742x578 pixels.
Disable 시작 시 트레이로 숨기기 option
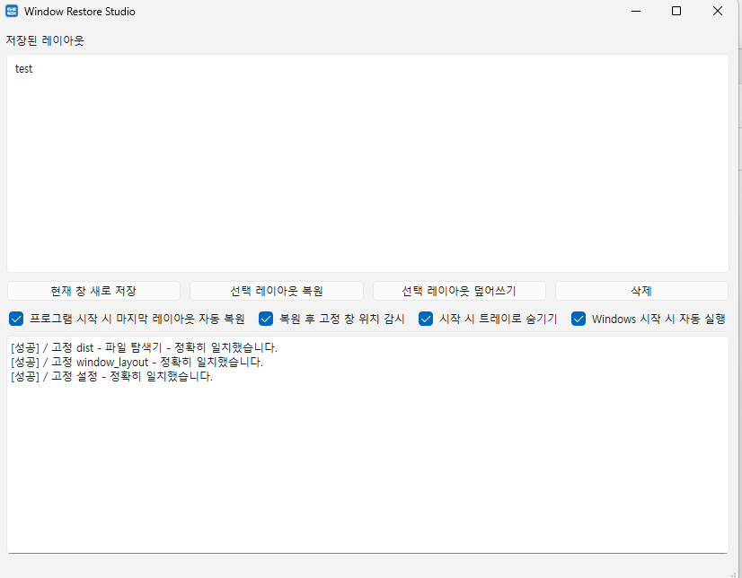[426, 319]
